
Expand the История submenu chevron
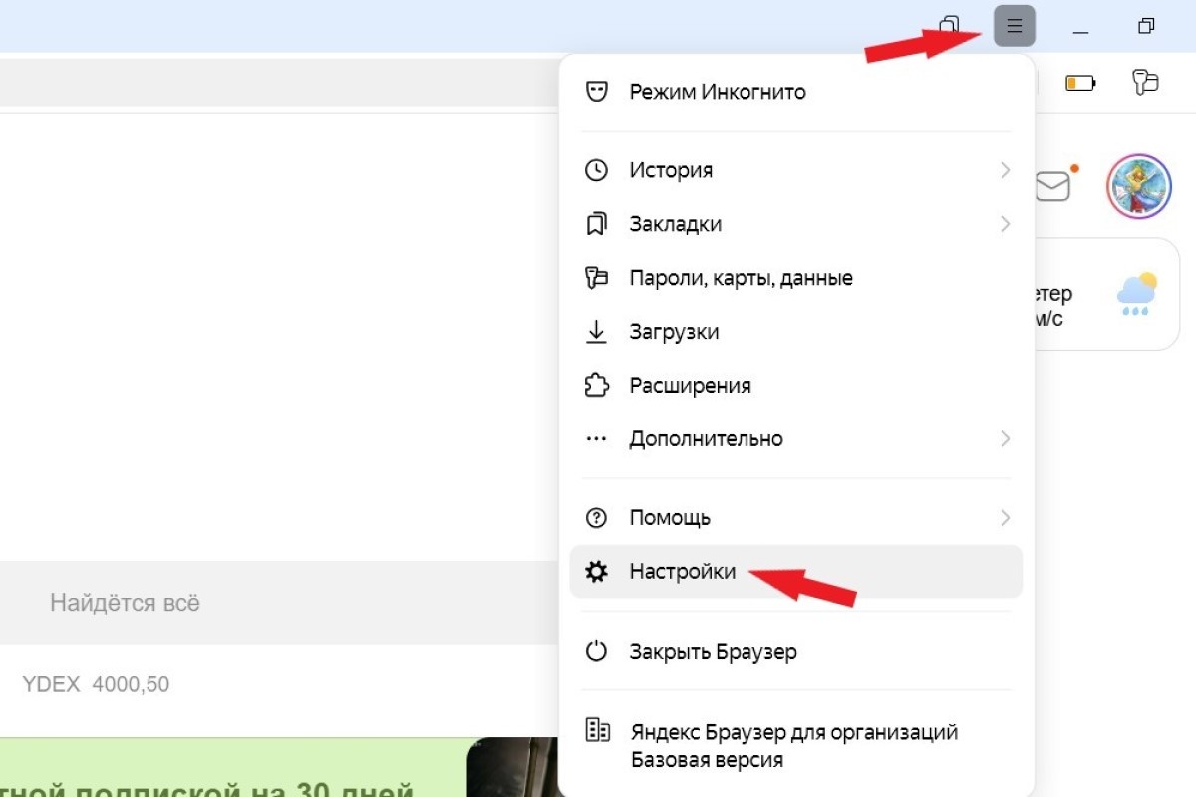[x=1005, y=170]
